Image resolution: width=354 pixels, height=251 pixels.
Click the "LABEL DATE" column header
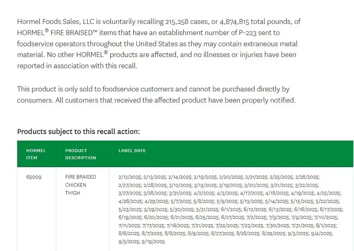[x=132, y=151]
